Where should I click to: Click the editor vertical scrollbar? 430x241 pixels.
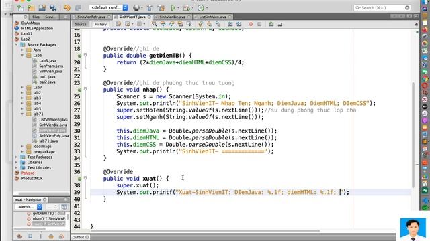[x=413, y=135]
